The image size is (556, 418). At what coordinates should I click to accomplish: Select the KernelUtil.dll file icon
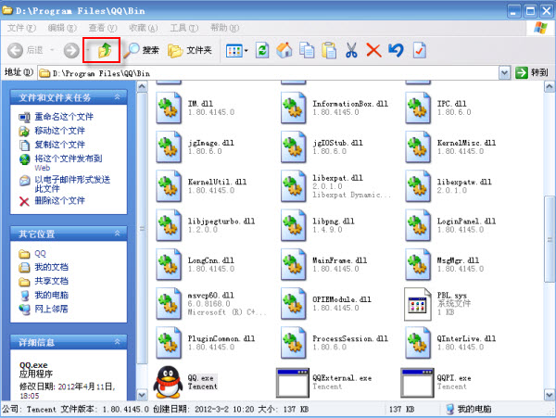(169, 186)
